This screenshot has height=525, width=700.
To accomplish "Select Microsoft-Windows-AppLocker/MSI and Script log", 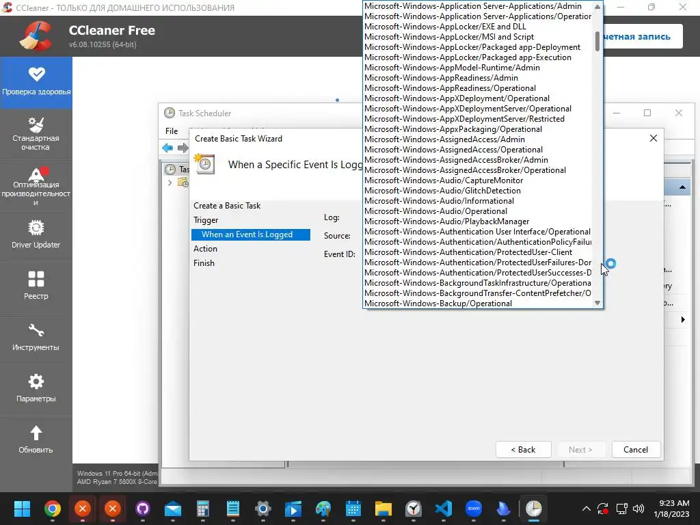I will pos(478,37).
